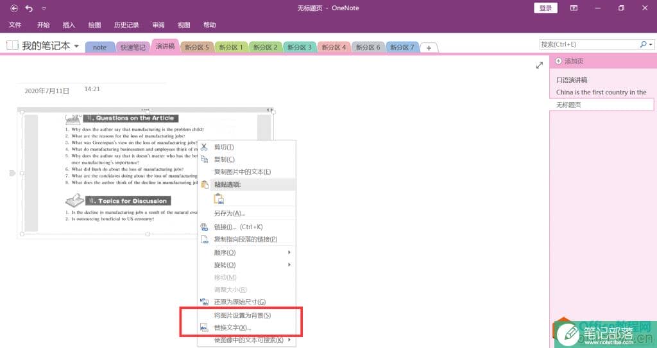
Task: Select the 无标题页 page in list
Action: click(602, 105)
